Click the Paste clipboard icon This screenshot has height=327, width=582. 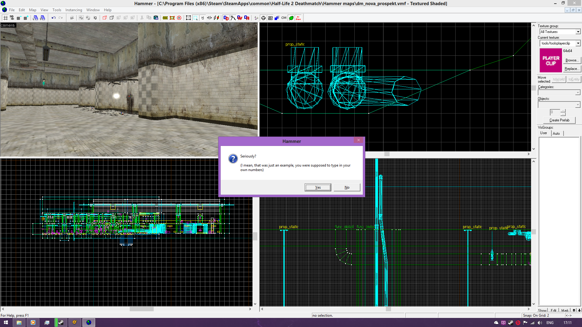coord(156,18)
